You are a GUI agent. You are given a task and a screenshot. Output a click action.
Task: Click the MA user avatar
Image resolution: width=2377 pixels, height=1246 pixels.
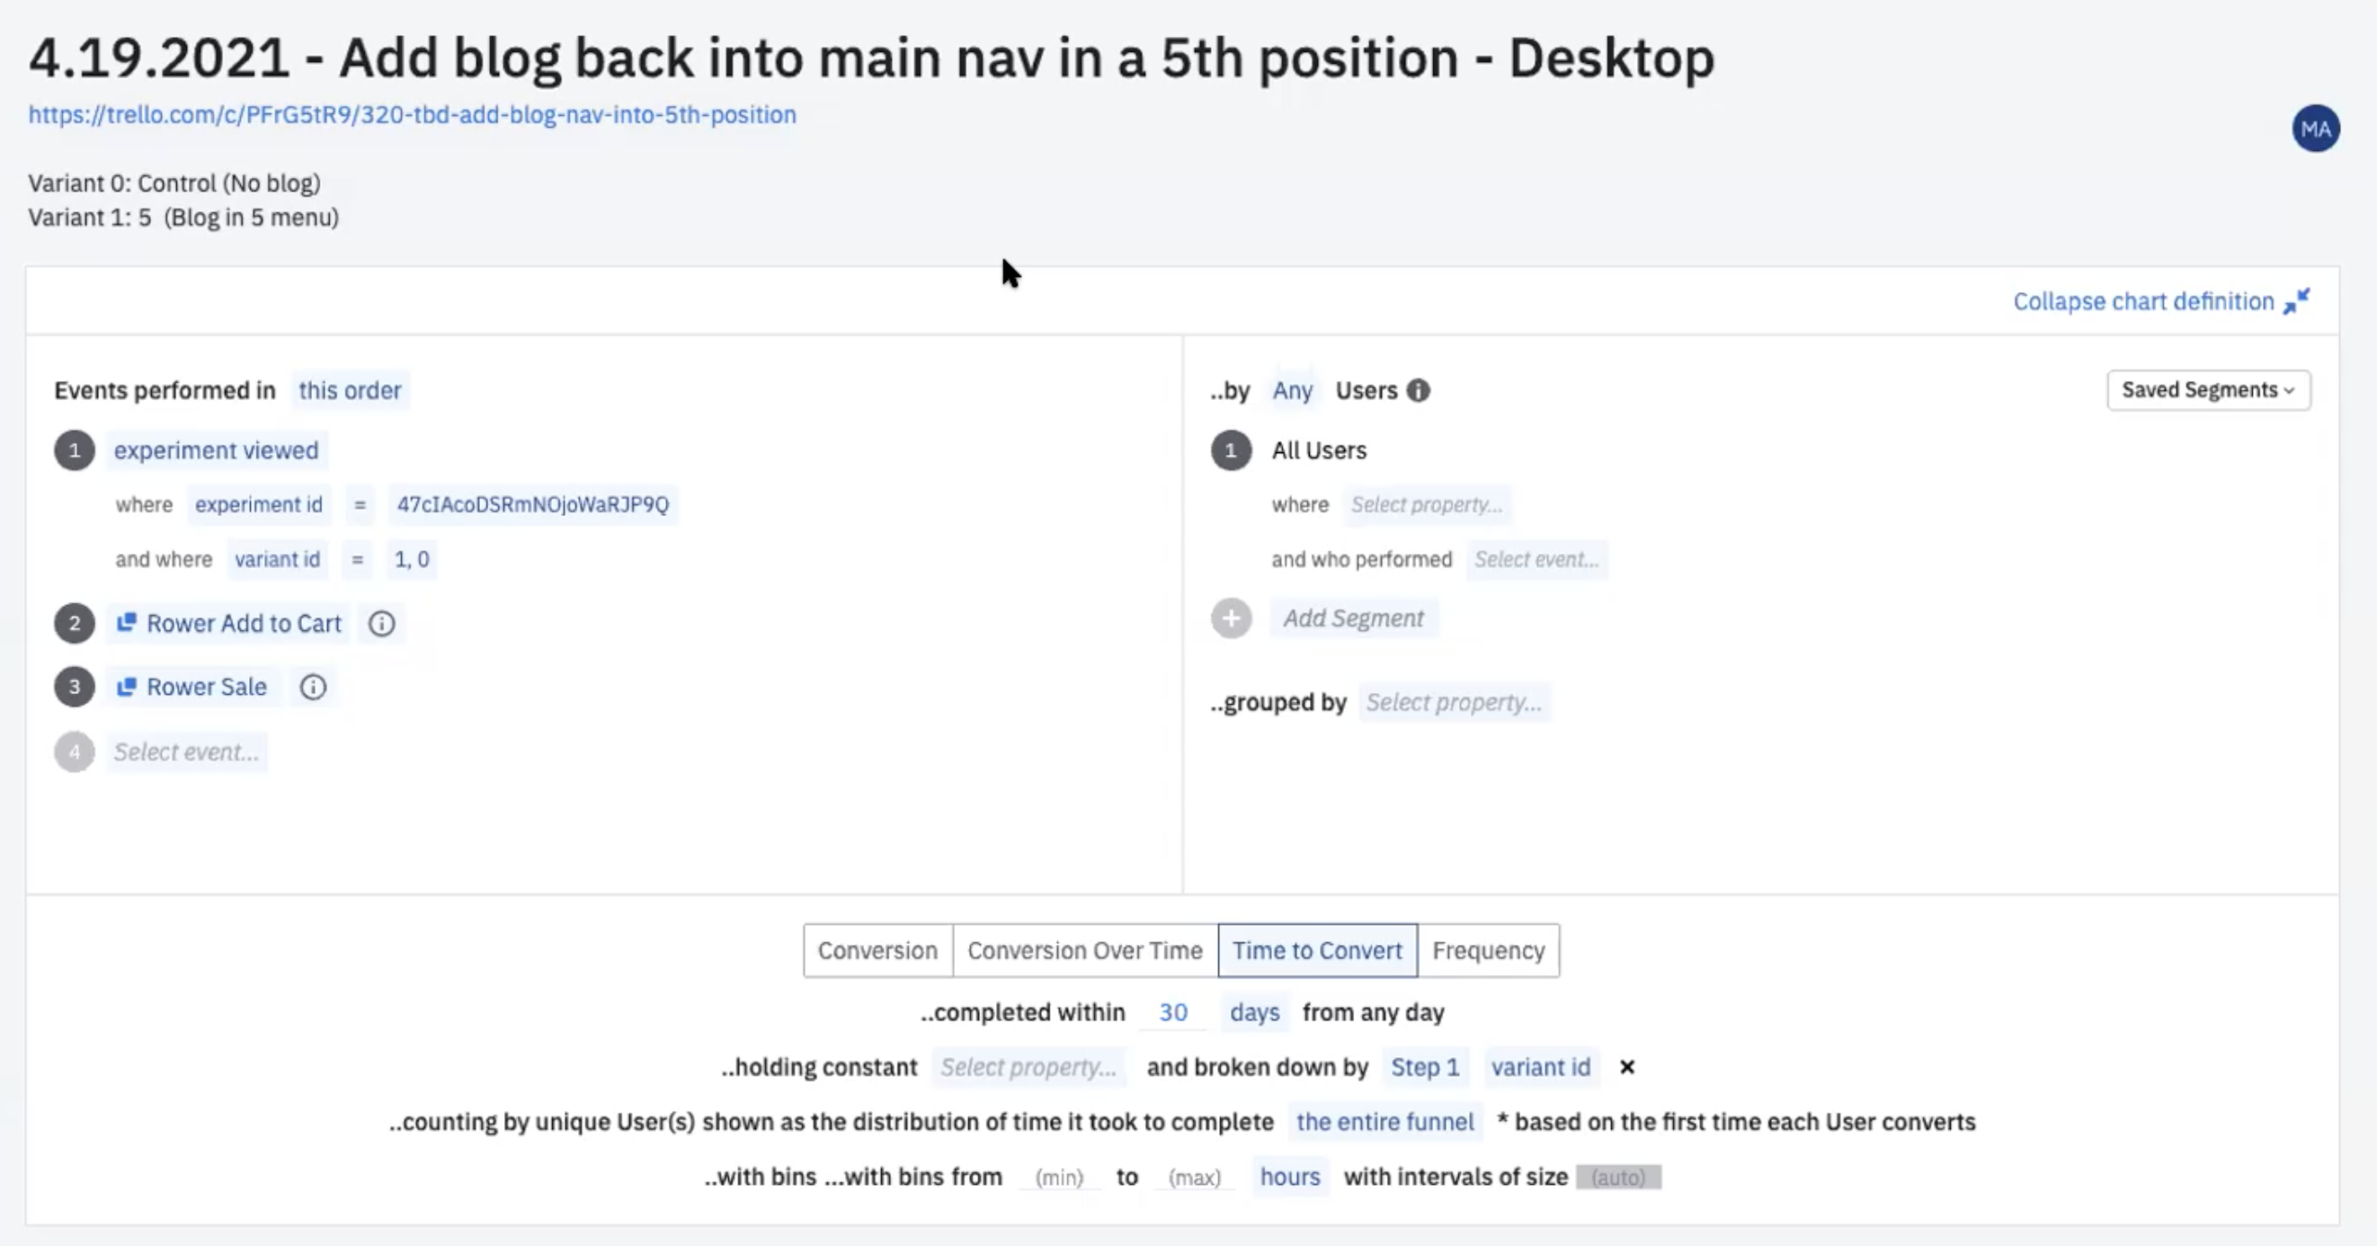(x=2315, y=129)
